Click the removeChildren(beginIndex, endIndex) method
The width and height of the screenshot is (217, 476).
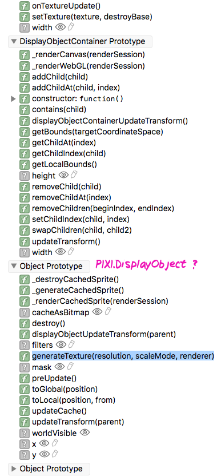[x=103, y=209]
